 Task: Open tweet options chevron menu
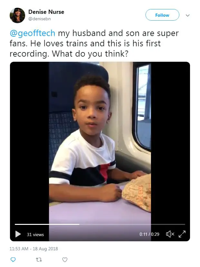click(x=187, y=15)
